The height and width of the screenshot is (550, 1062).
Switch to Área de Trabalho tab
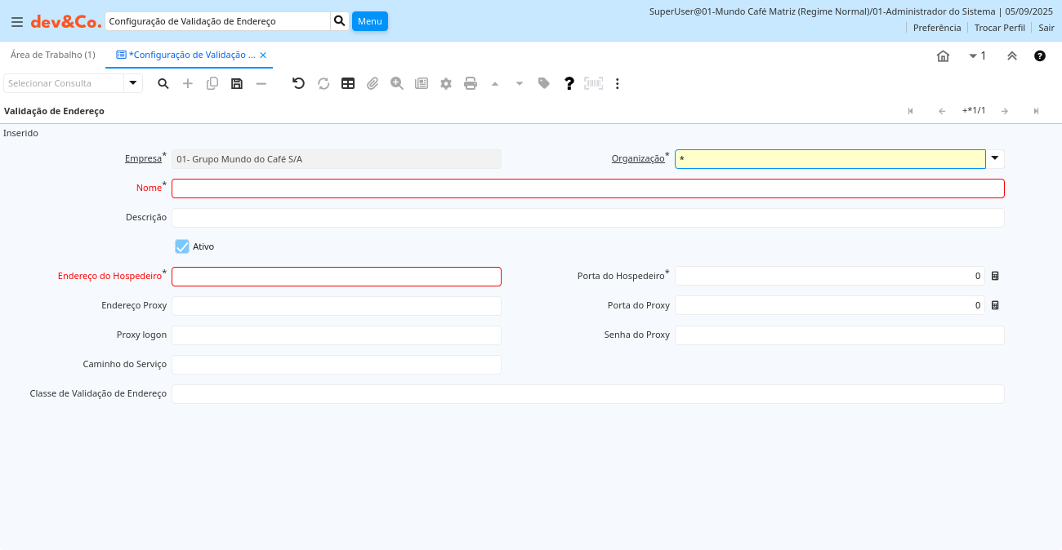tap(52, 55)
